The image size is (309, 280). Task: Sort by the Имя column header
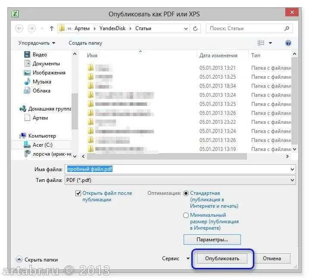[x=92, y=55]
